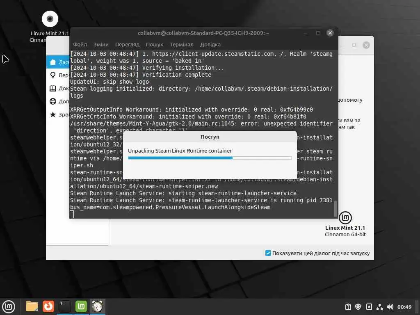Click the 'Cinnamon 64-bit' label
Viewport: 420px width, 315px height.
coord(345,234)
